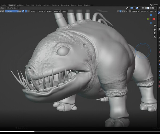The image size is (160, 134).
Task: Switch to the Shading workspace tab
Action: point(39,5)
